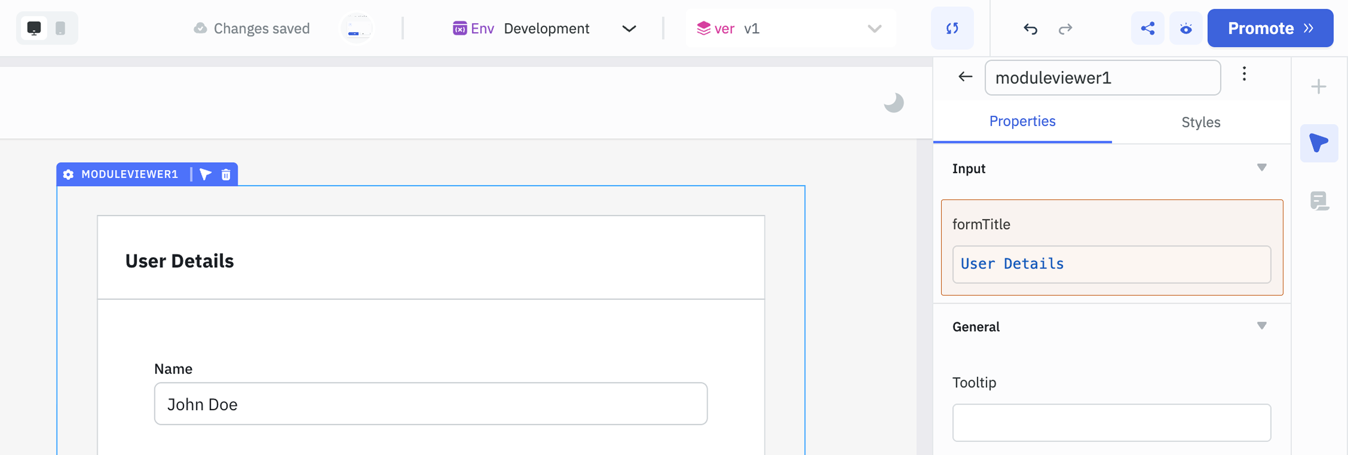Go back from component inspector
This screenshot has width=1348, height=455.
click(x=965, y=77)
